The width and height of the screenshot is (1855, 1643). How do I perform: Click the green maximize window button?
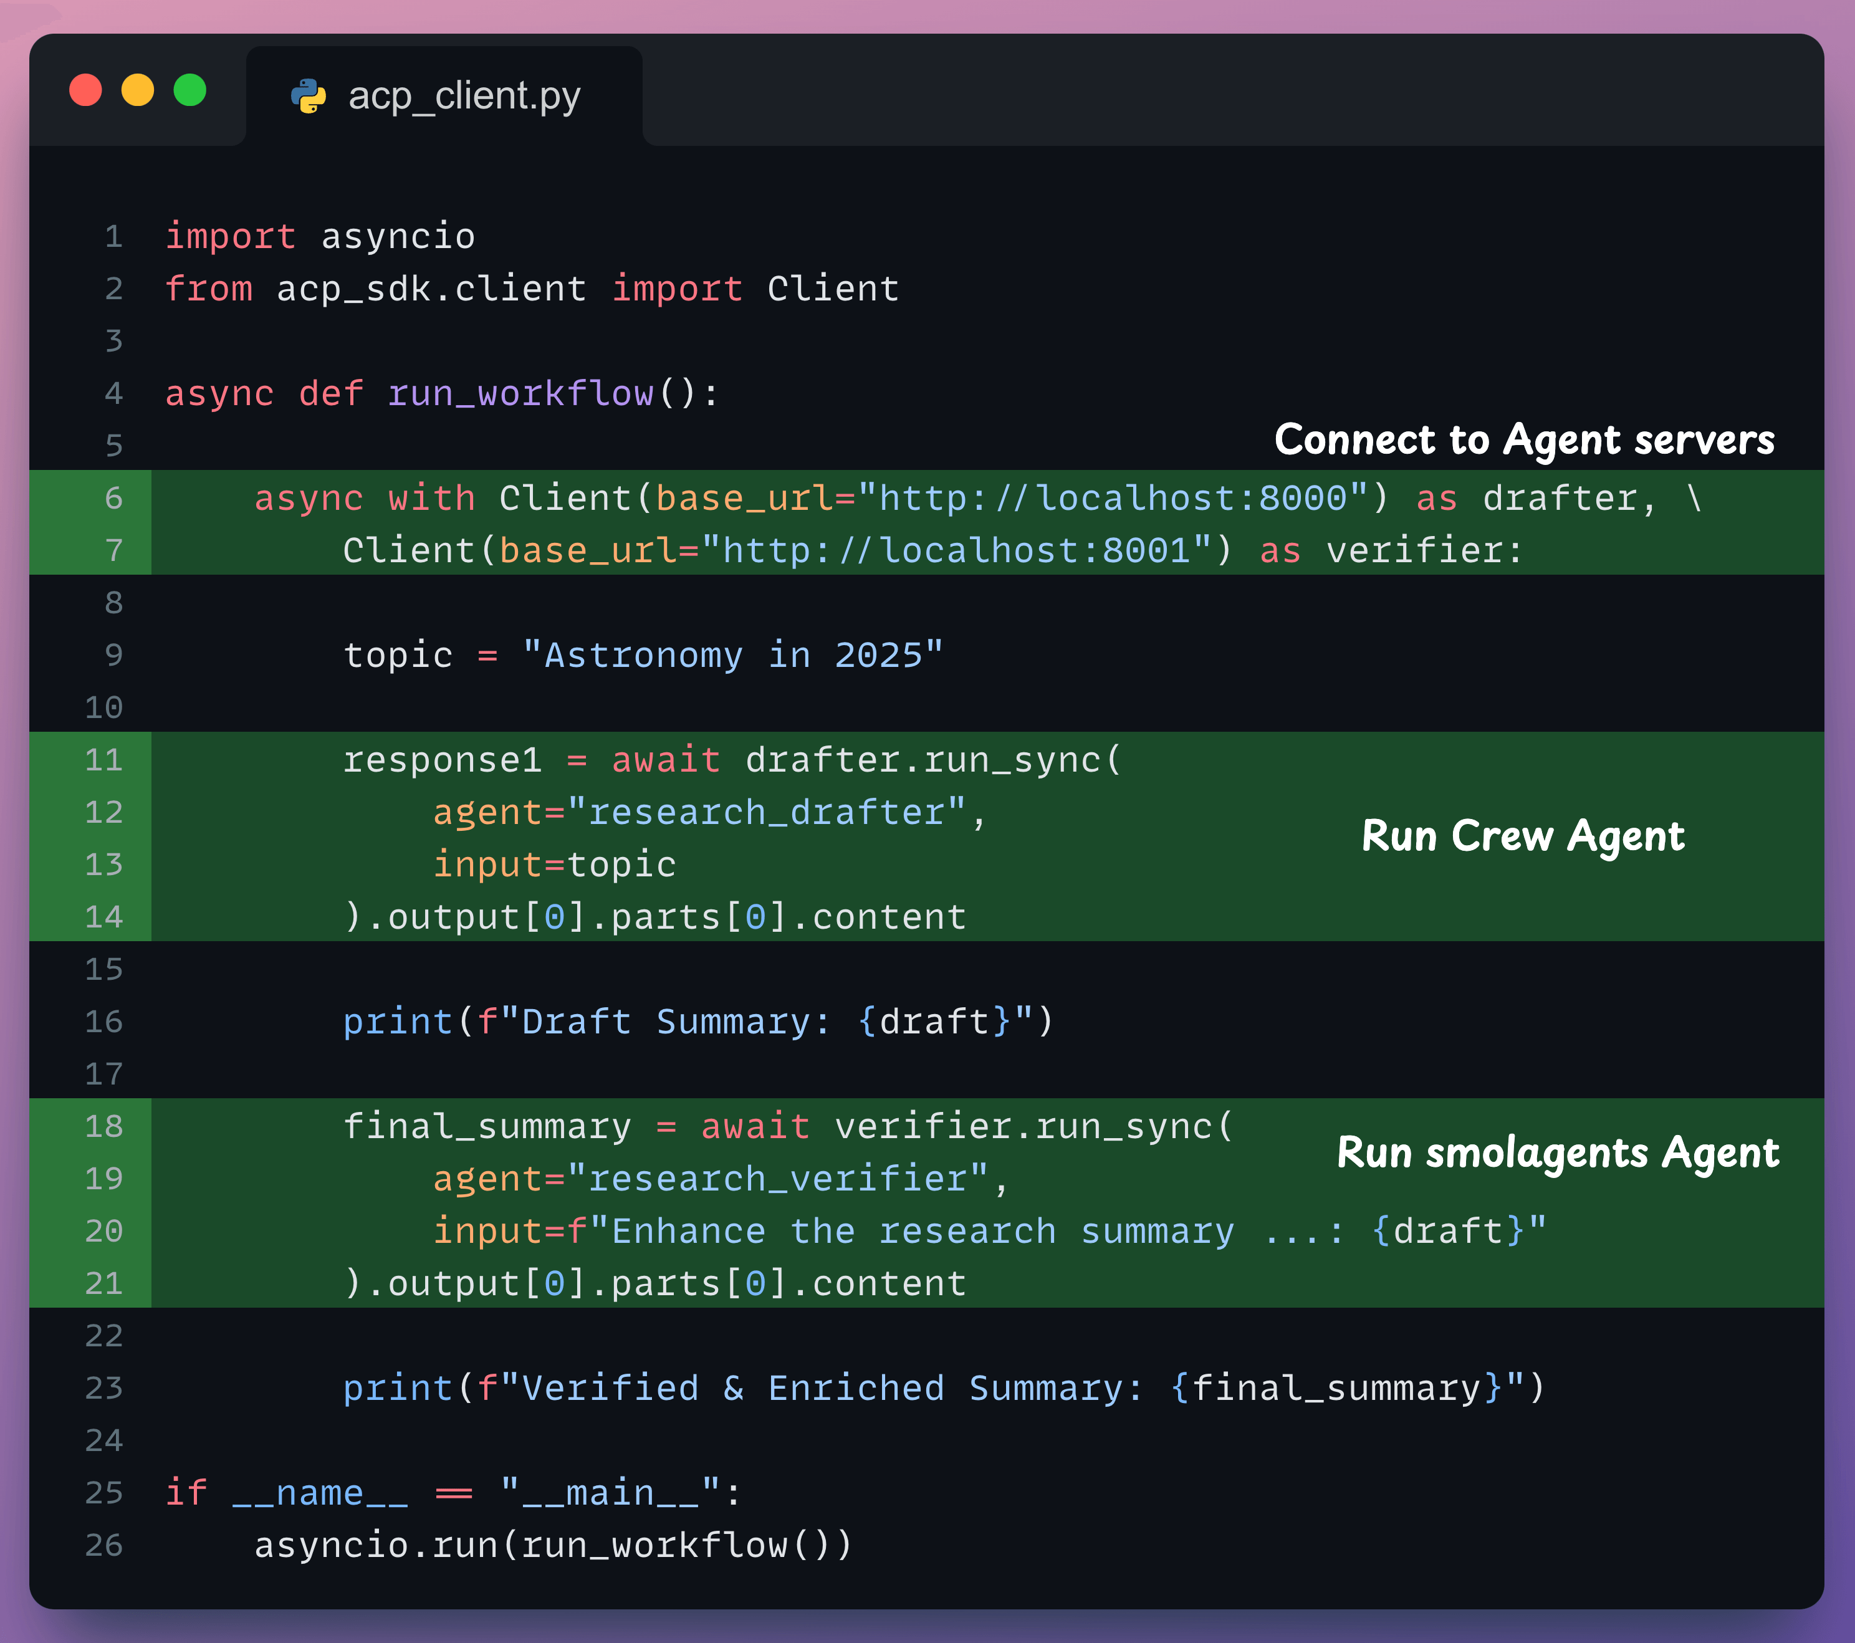click(x=189, y=91)
